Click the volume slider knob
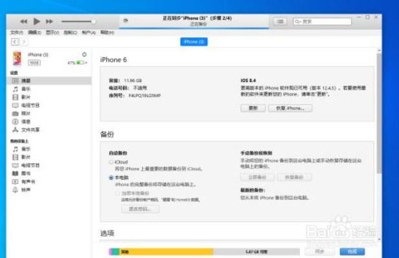The height and width of the screenshot is (258, 399). point(93,21)
